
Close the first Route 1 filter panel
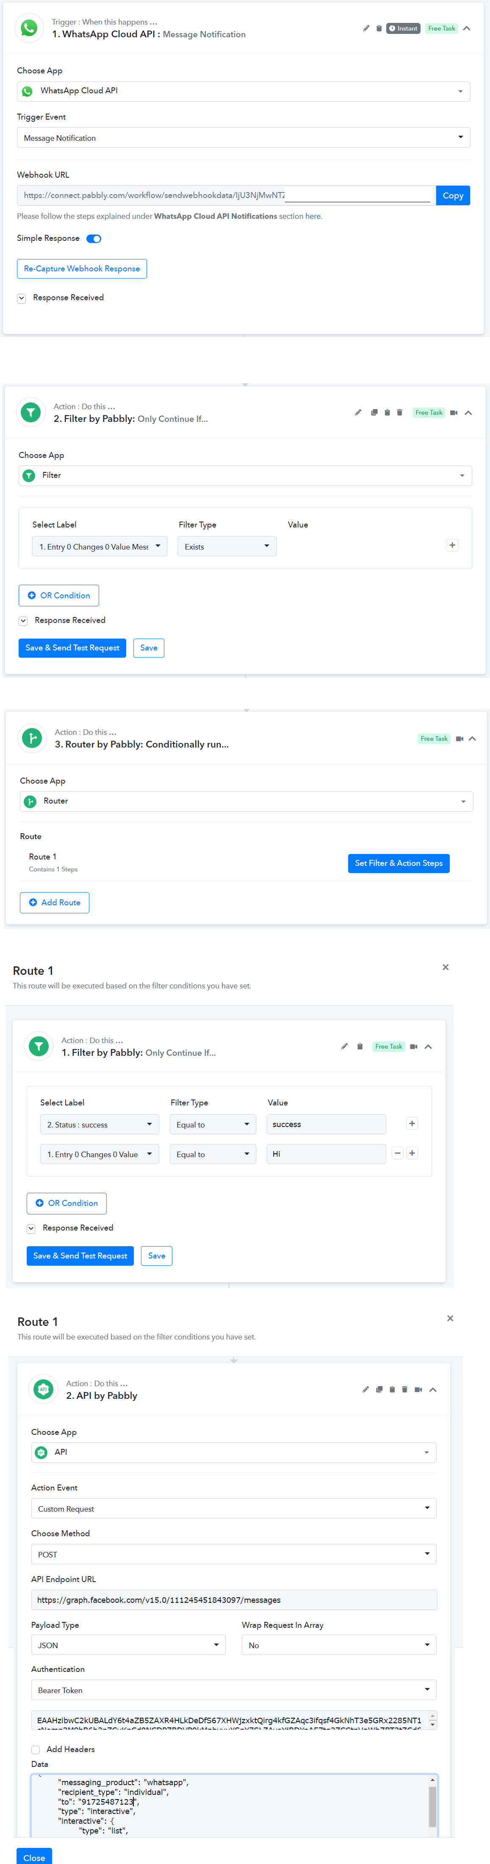click(x=445, y=968)
